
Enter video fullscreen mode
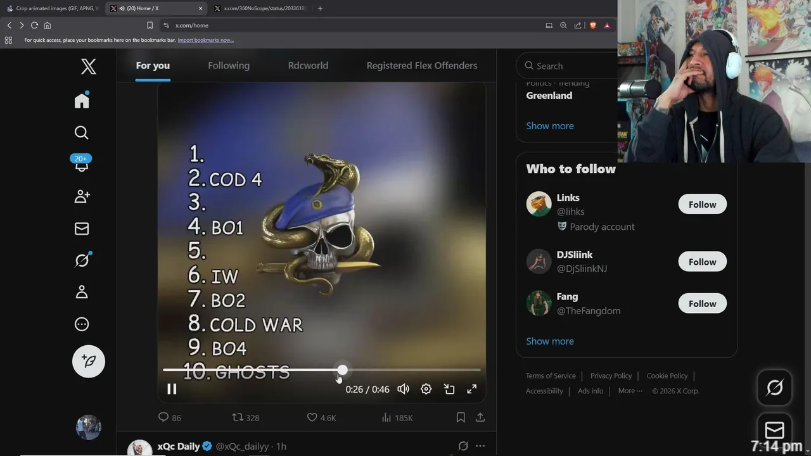coord(472,389)
